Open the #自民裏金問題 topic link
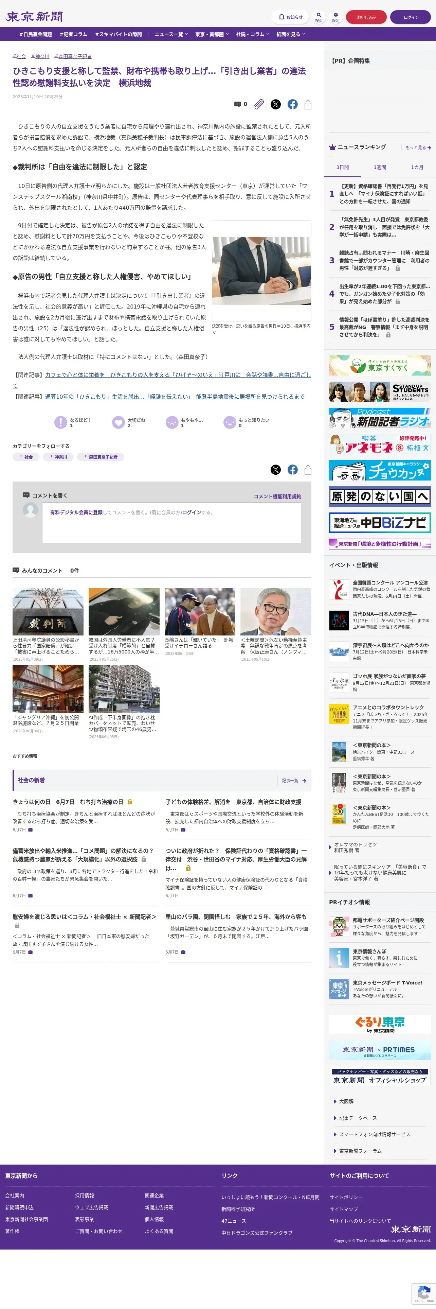Screen dimensions: 436x1309 36,34
